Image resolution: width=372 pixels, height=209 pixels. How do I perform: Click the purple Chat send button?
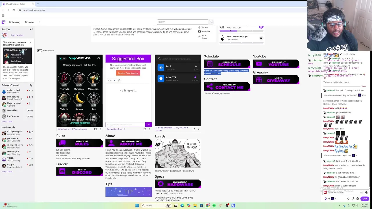[x=364, y=199]
